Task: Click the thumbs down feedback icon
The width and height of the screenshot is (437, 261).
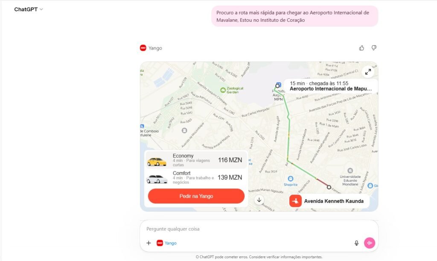Action: pos(374,48)
